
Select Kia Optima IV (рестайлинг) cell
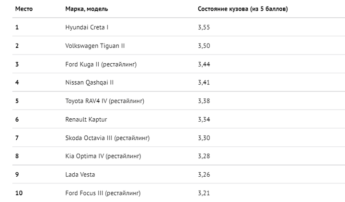tap(103, 156)
